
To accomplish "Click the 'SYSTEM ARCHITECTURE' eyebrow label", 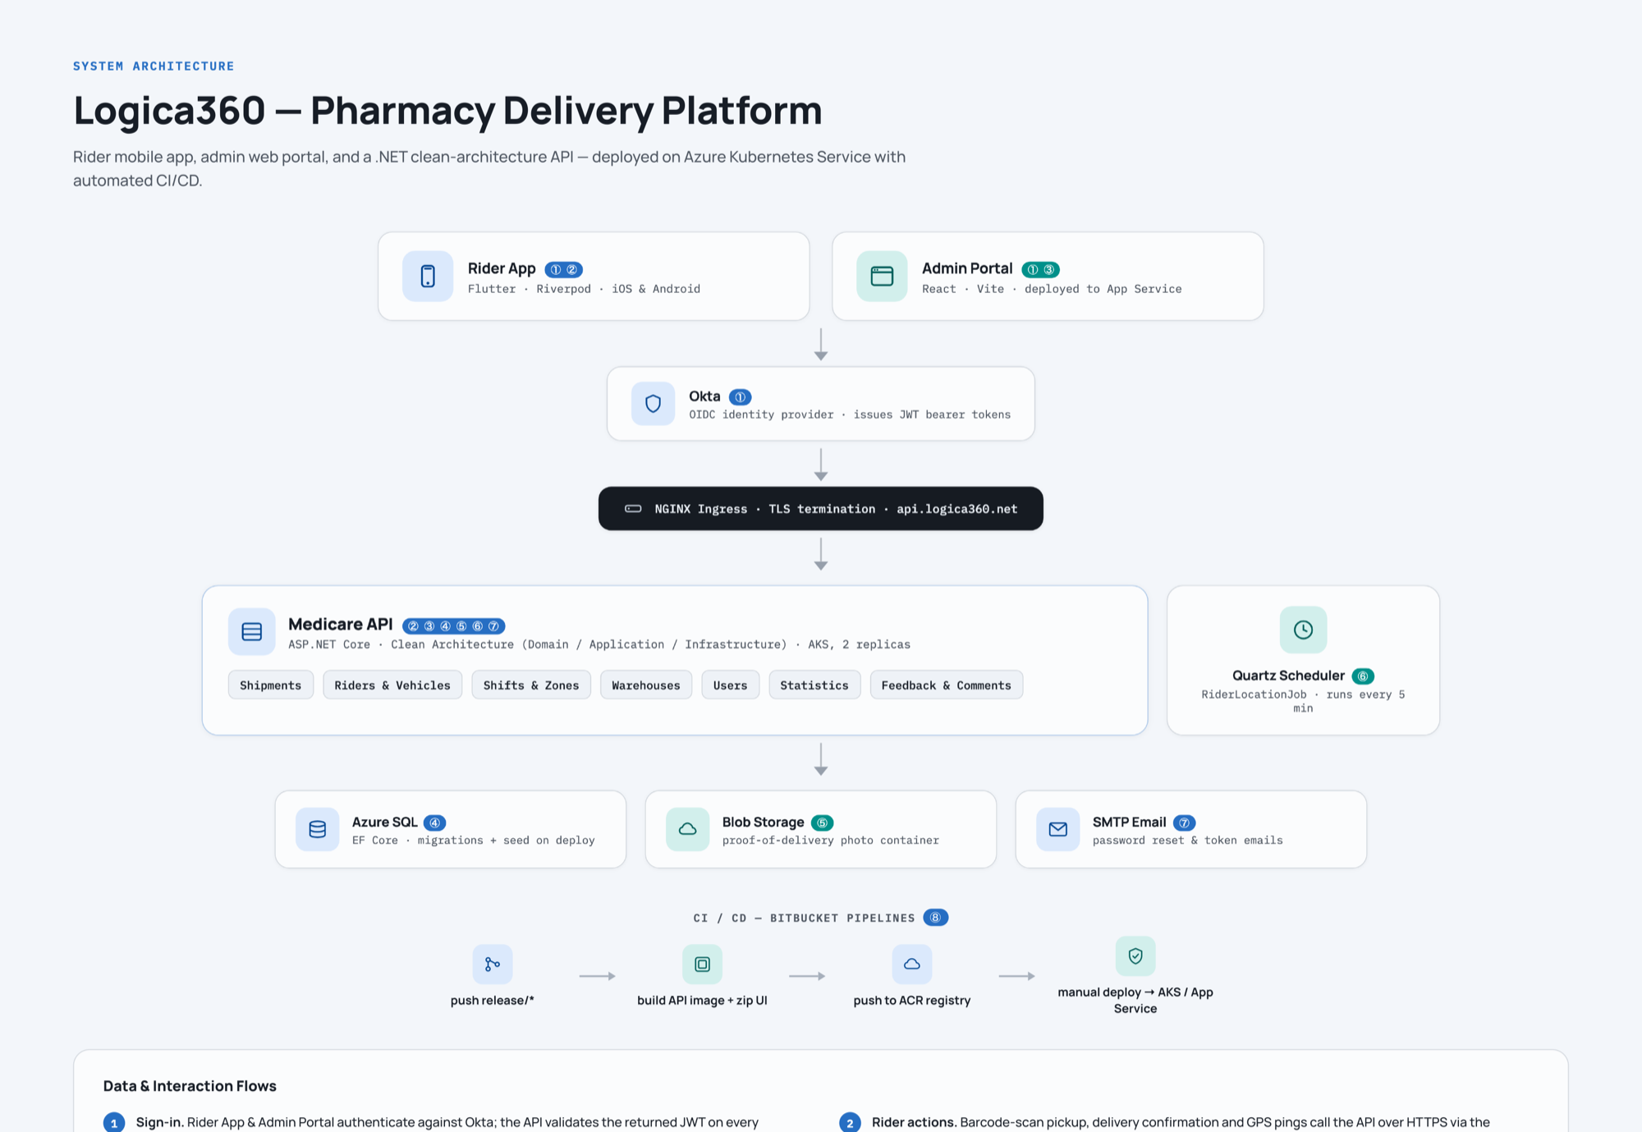I will click(x=154, y=66).
